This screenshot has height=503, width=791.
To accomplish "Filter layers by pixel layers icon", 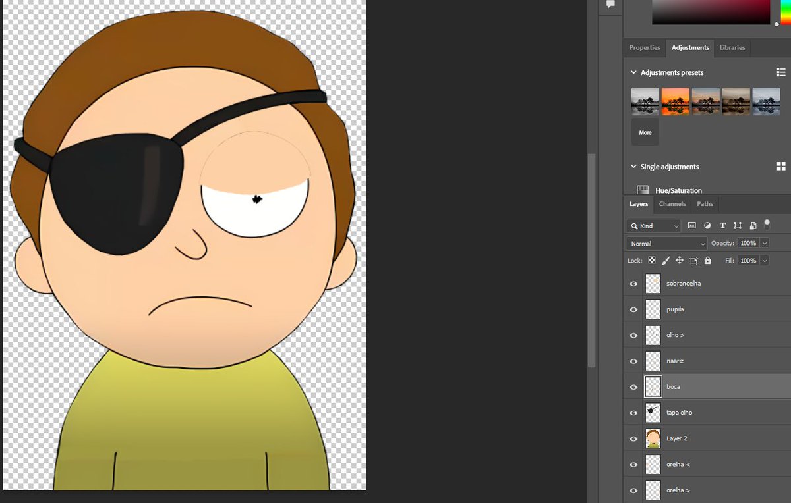I will (x=692, y=225).
